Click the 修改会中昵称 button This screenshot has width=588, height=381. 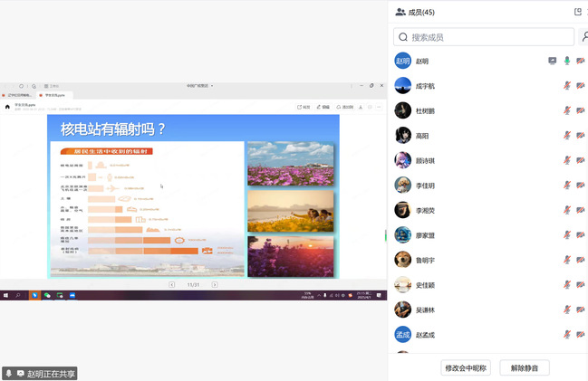(x=467, y=367)
